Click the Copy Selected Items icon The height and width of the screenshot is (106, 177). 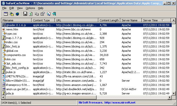(x=37, y=14)
